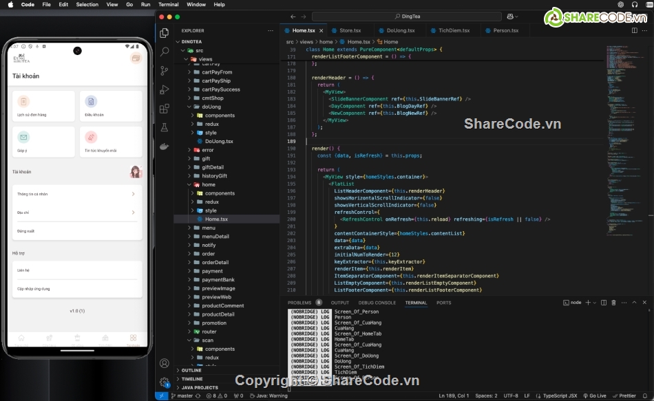Split the terminal panel
The height and width of the screenshot is (401, 654).
(x=604, y=303)
